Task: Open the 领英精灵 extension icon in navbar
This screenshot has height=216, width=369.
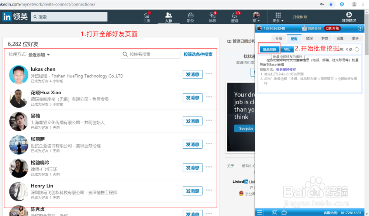Action: tap(349, 17)
